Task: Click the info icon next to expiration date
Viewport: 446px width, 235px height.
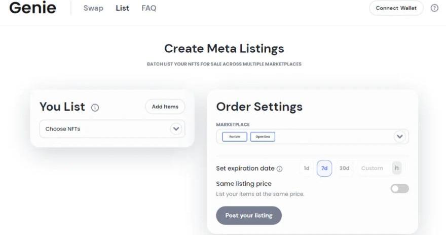Action: click(280, 169)
